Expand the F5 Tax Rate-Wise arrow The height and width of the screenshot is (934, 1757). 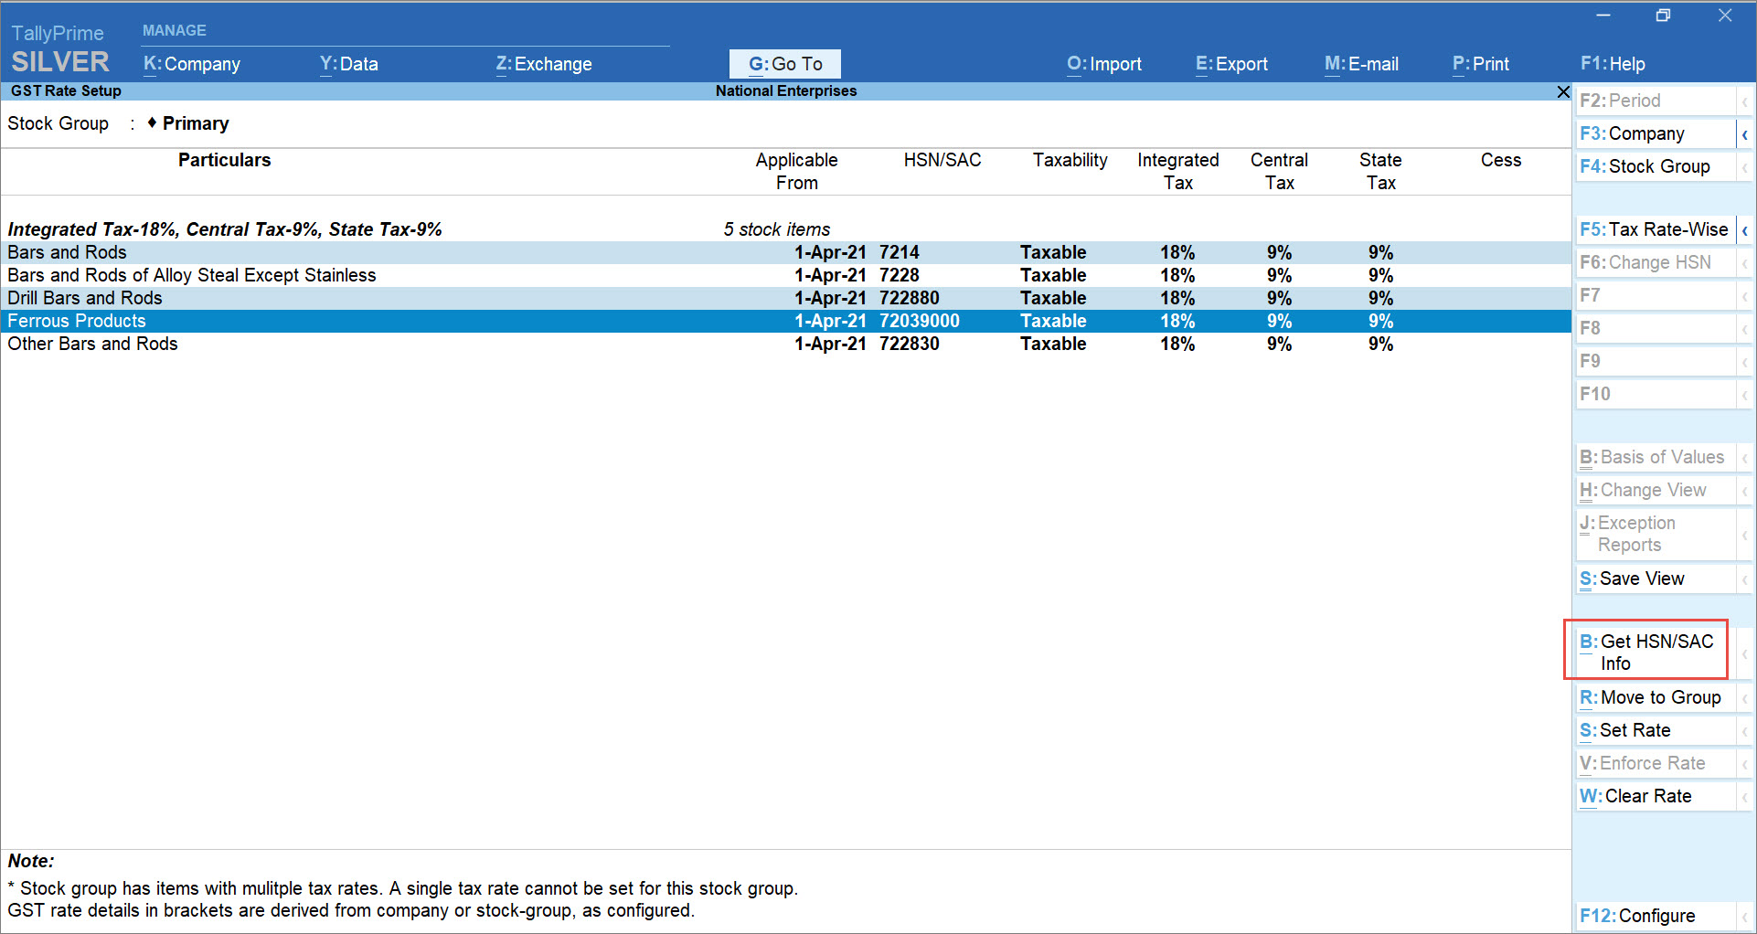1744,230
